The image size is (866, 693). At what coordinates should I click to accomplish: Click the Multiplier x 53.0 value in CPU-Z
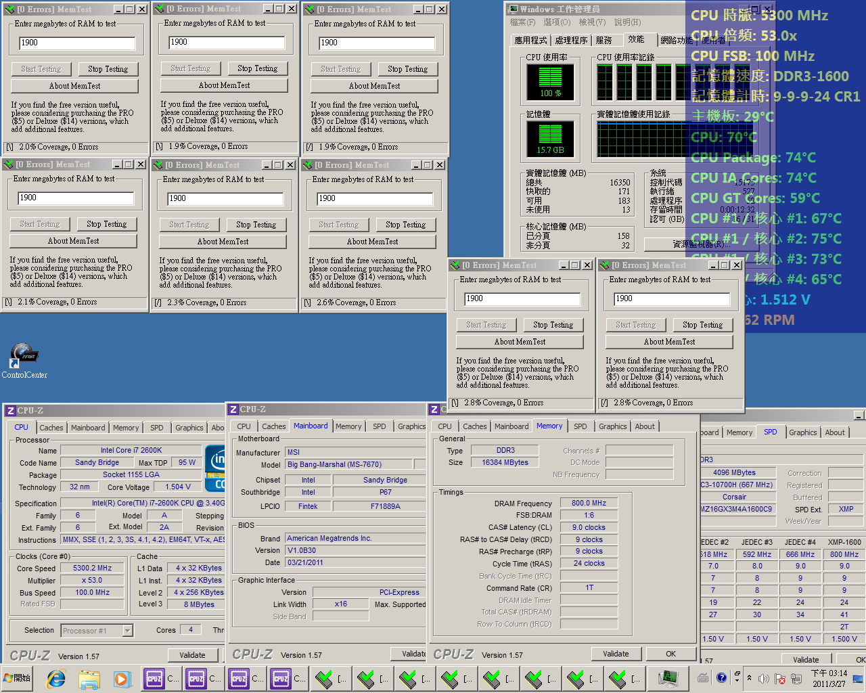coord(93,581)
